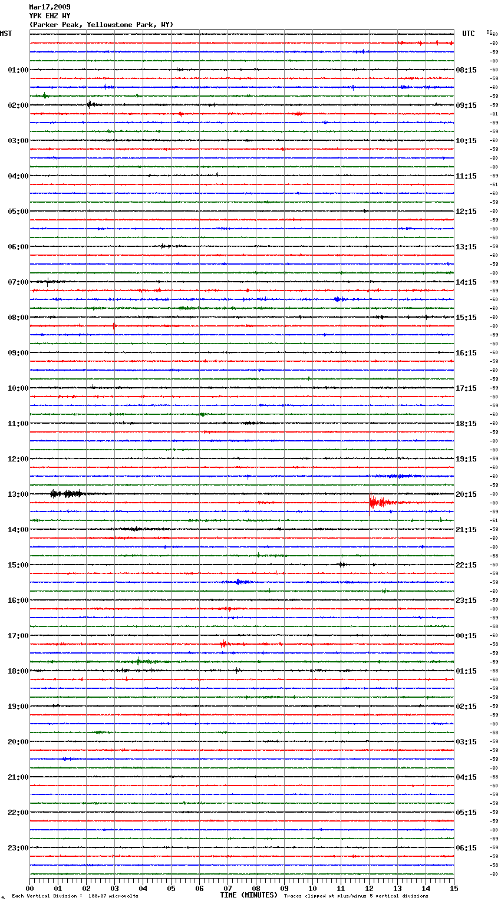Click the 08:15 UTC time label
This screenshot has width=501, height=904.
[x=466, y=70]
